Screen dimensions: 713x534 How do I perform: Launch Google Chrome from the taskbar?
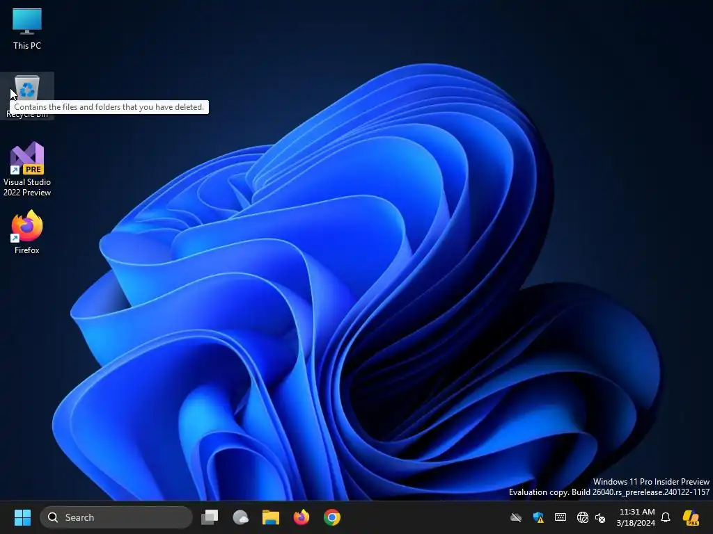pyautogui.click(x=332, y=517)
